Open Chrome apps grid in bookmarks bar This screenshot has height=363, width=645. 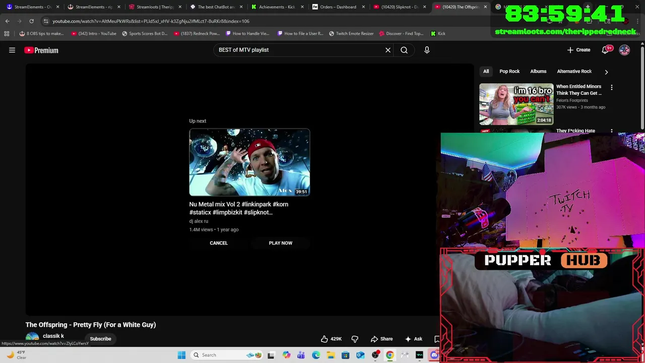click(x=7, y=33)
